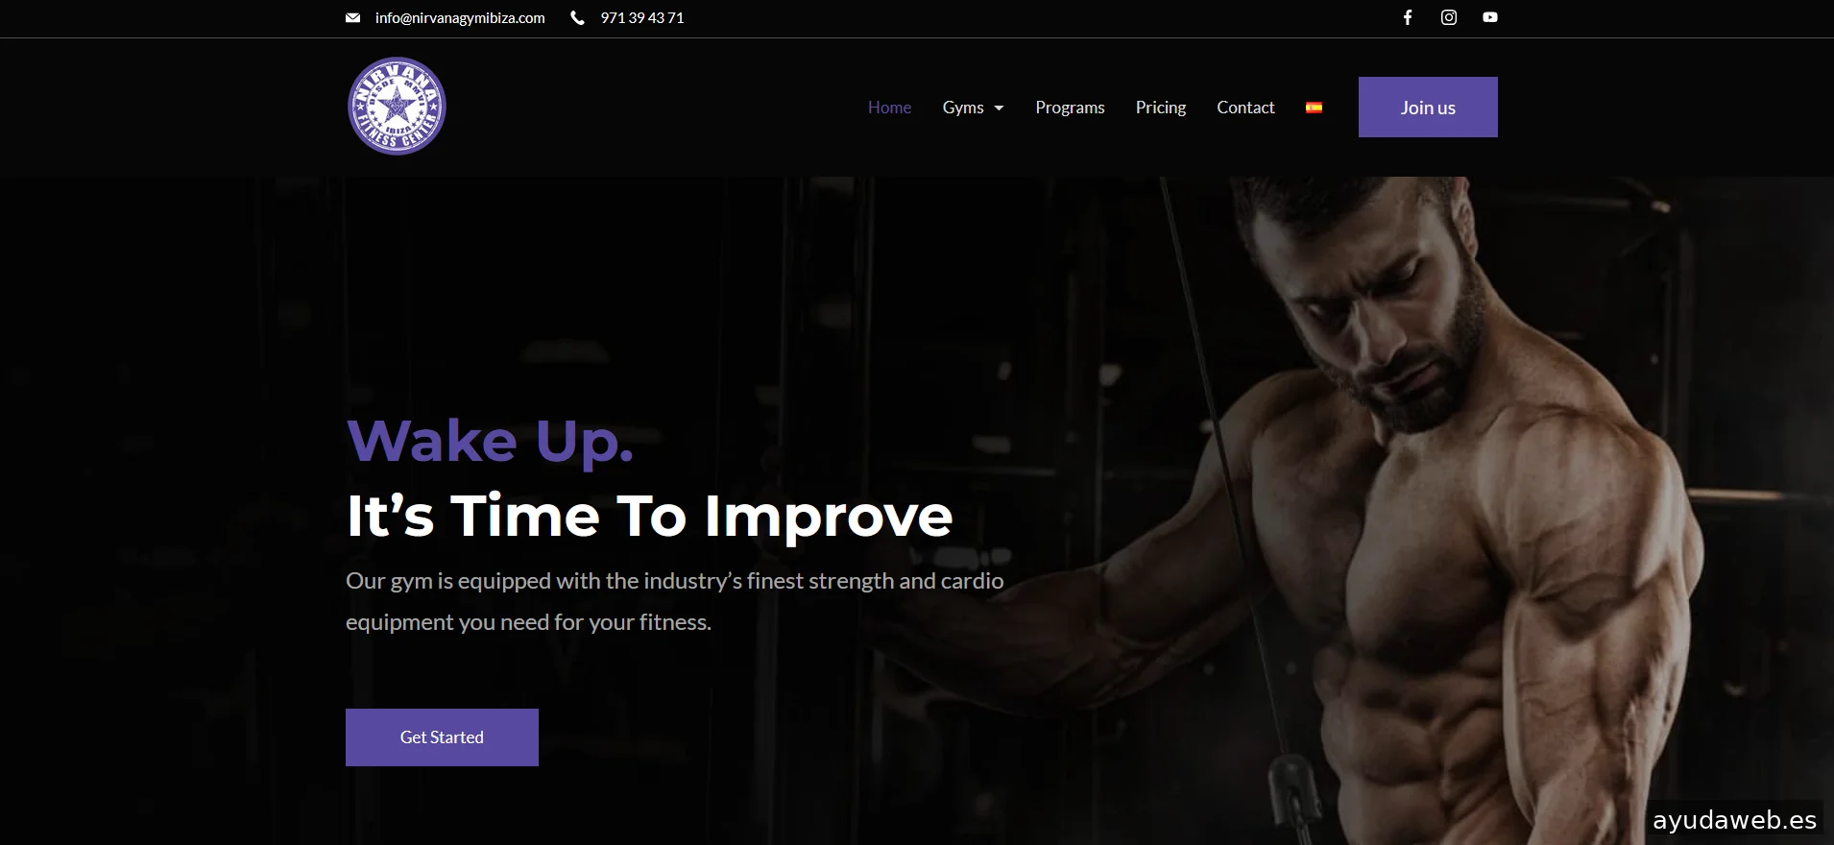Click the phone handset icon in top bar
Viewport: 1834px width, 845px height.
click(x=577, y=17)
